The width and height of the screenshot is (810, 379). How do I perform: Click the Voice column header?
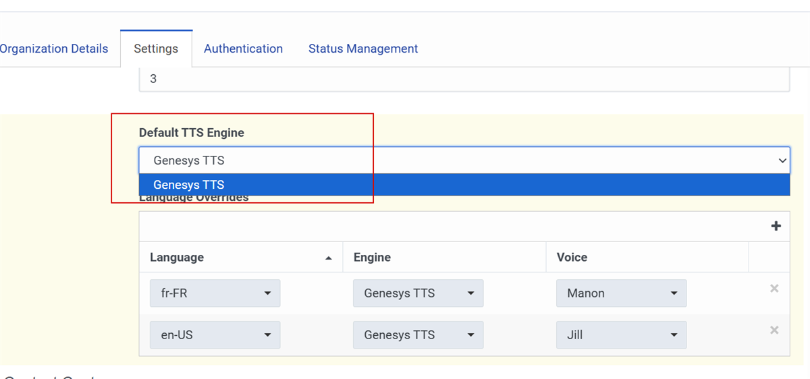point(572,258)
